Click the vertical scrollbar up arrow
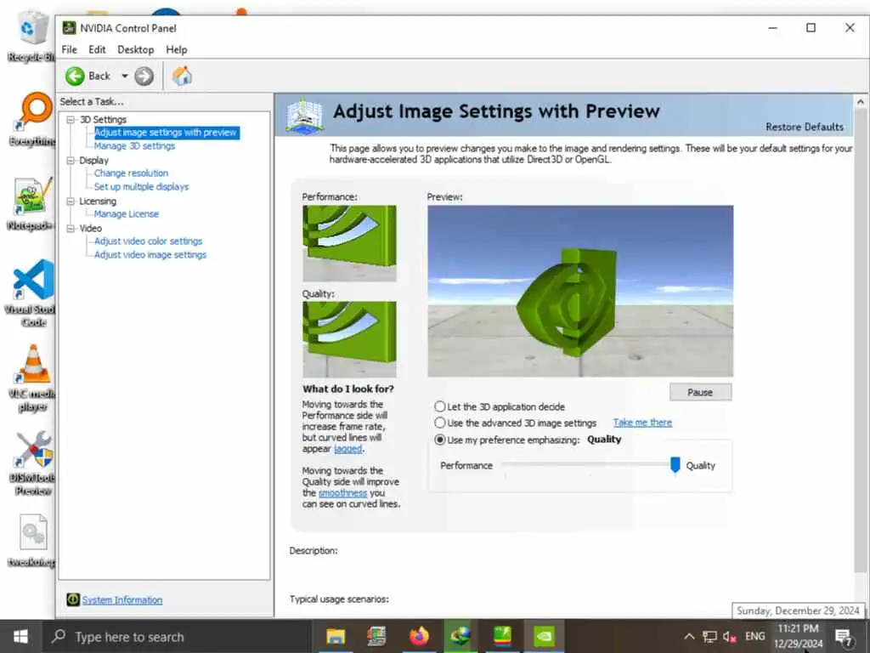870x653 pixels. [x=860, y=102]
